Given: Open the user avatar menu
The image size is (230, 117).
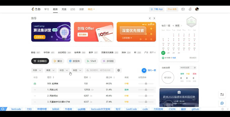Looking at the screenshot, I should [x=197, y=9].
